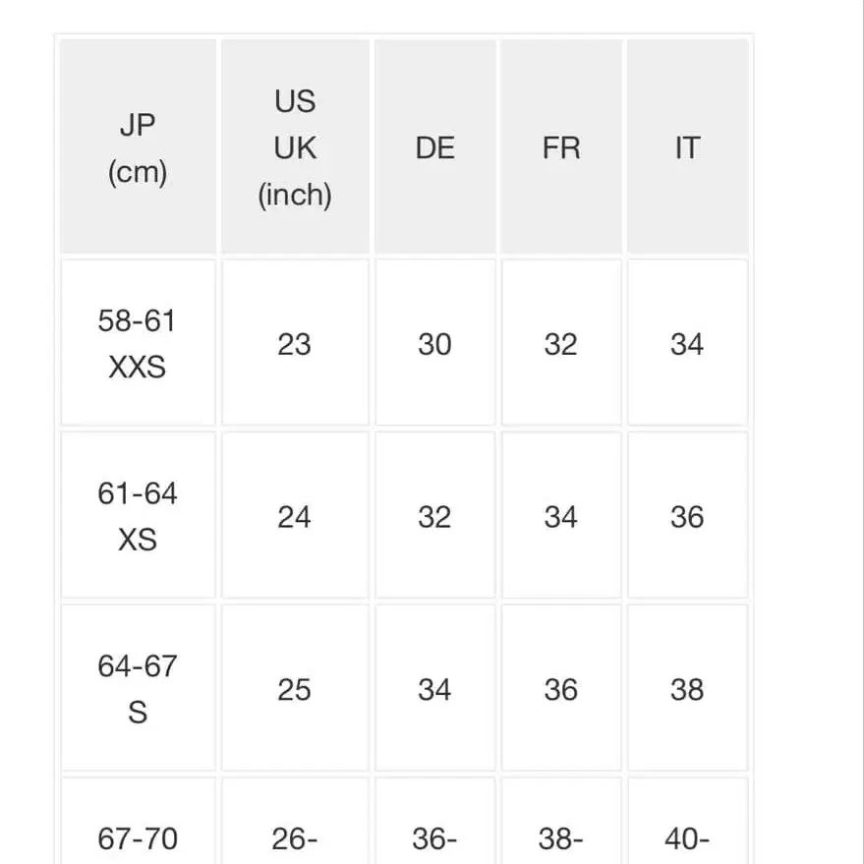Click the FR value in the S row

tap(561, 689)
